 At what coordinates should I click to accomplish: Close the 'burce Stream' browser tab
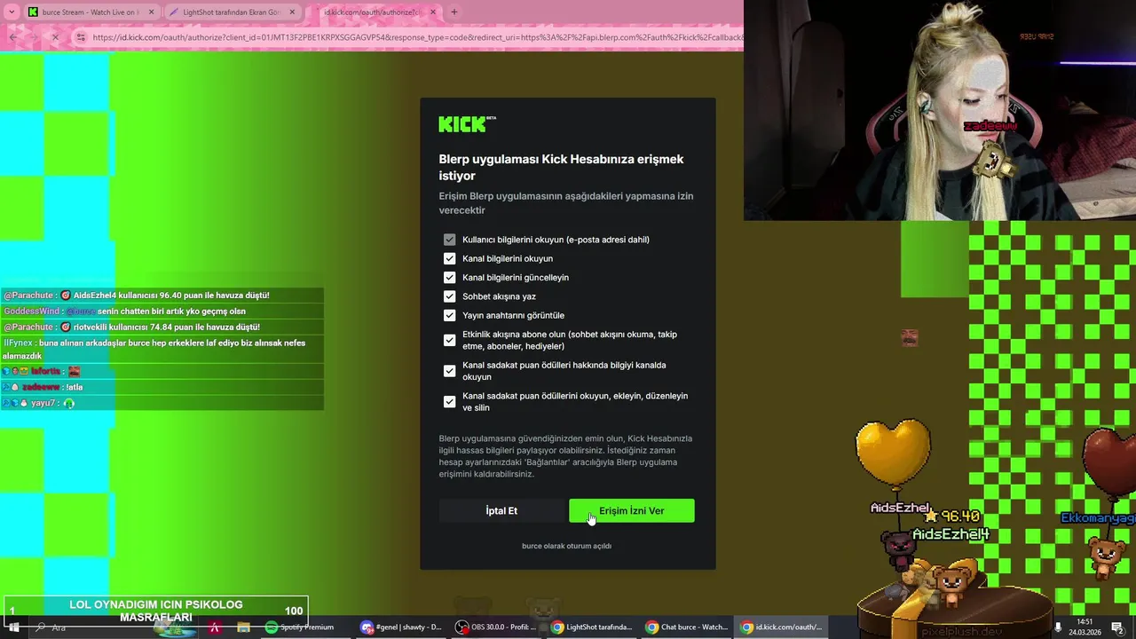point(151,12)
